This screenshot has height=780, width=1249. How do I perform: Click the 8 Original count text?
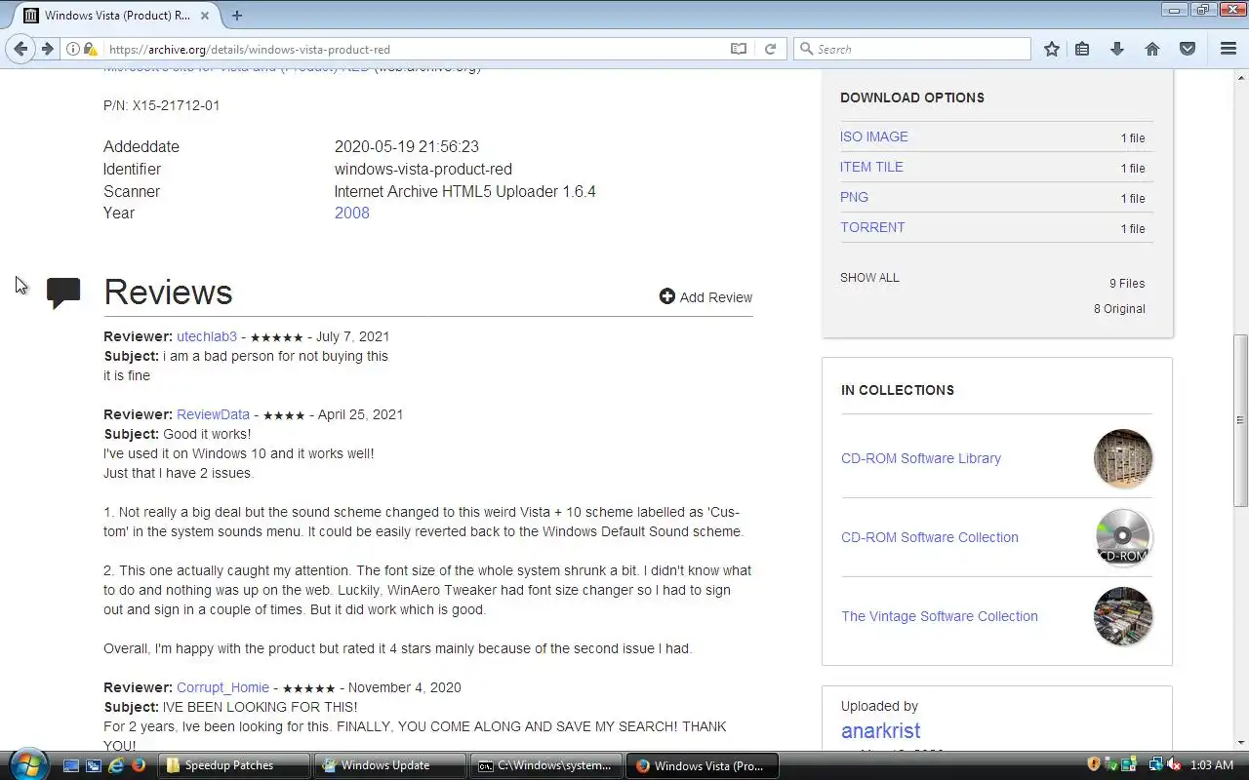pyautogui.click(x=1119, y=308)
